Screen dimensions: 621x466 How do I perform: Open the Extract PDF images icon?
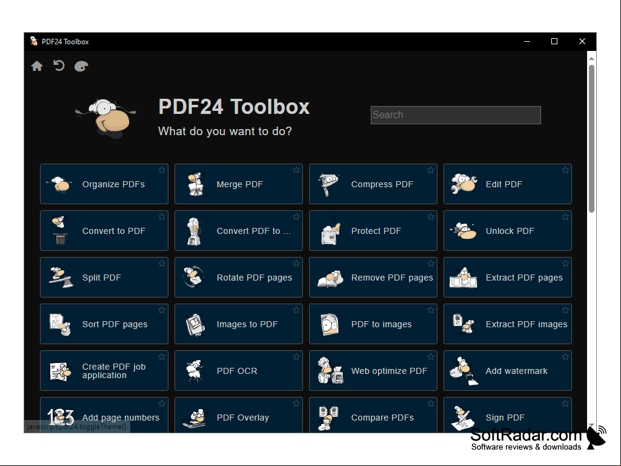(x=463, y=324)
